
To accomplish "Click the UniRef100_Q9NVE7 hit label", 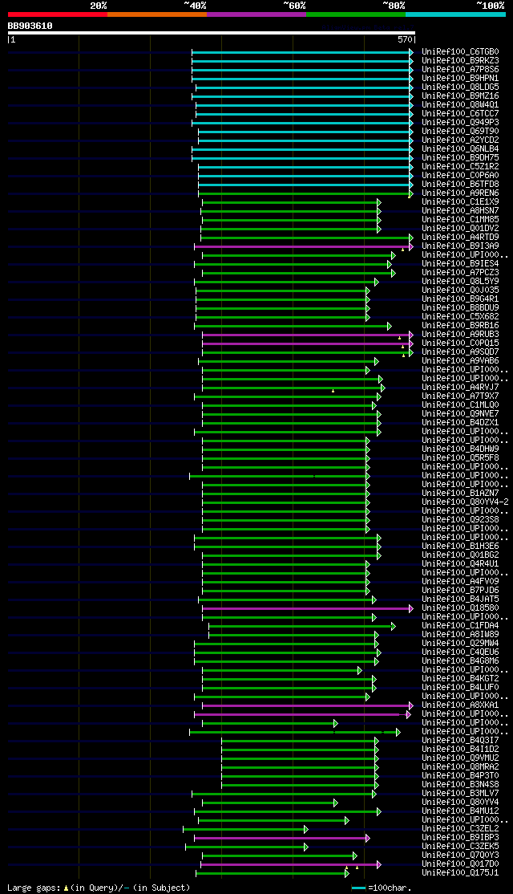I will [461, 414].
